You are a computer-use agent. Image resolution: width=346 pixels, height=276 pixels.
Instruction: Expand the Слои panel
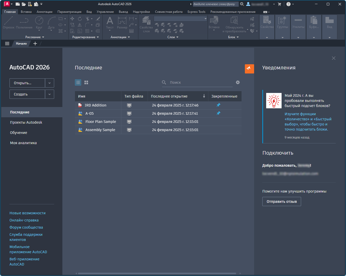[173, 37]
